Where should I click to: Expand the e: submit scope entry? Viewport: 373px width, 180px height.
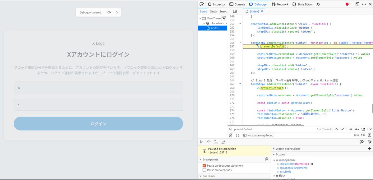[278, 172]
